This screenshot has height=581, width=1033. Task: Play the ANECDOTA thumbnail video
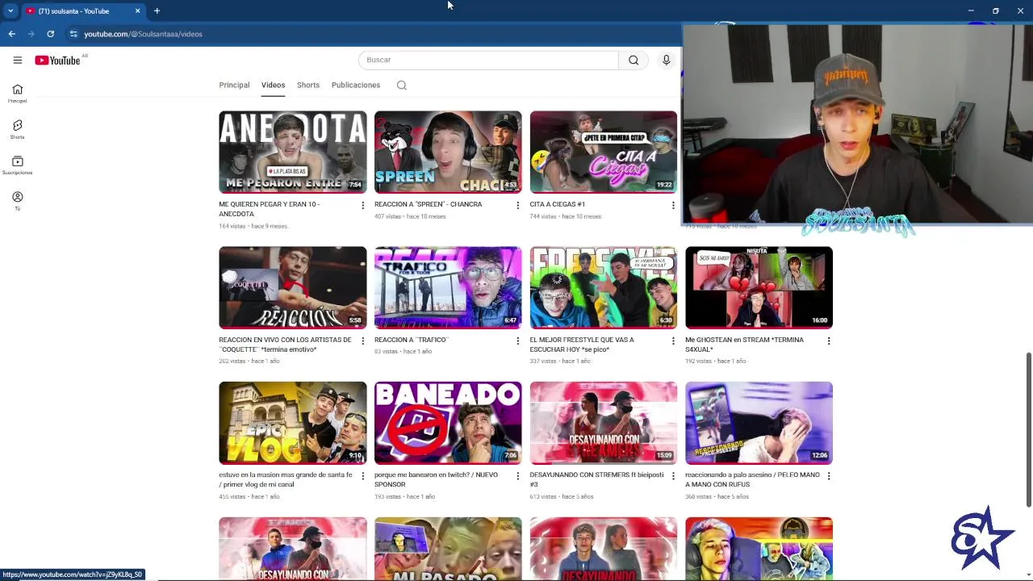(292, 152)
